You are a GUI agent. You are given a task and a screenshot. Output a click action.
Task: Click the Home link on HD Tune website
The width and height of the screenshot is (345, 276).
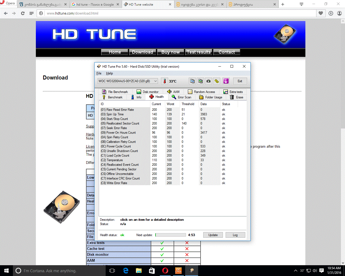(x=115, y=52)
